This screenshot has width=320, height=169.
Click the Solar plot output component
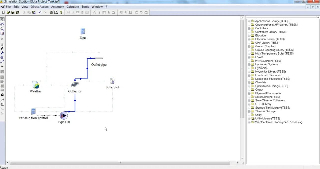[x=112, y=81]
